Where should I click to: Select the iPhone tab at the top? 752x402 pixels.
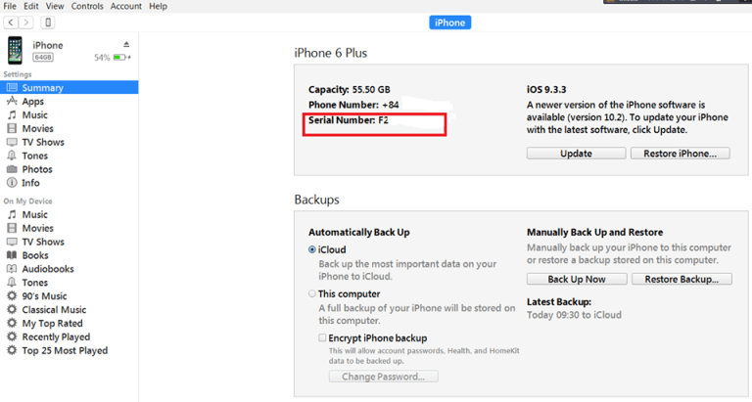(449, 22)
